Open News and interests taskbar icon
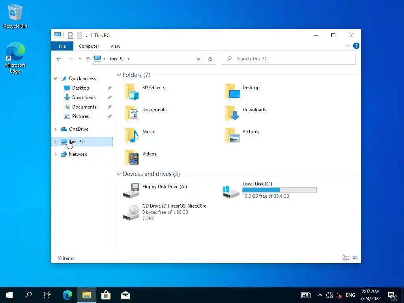This screenshot has height=303, width=404. 306,295
